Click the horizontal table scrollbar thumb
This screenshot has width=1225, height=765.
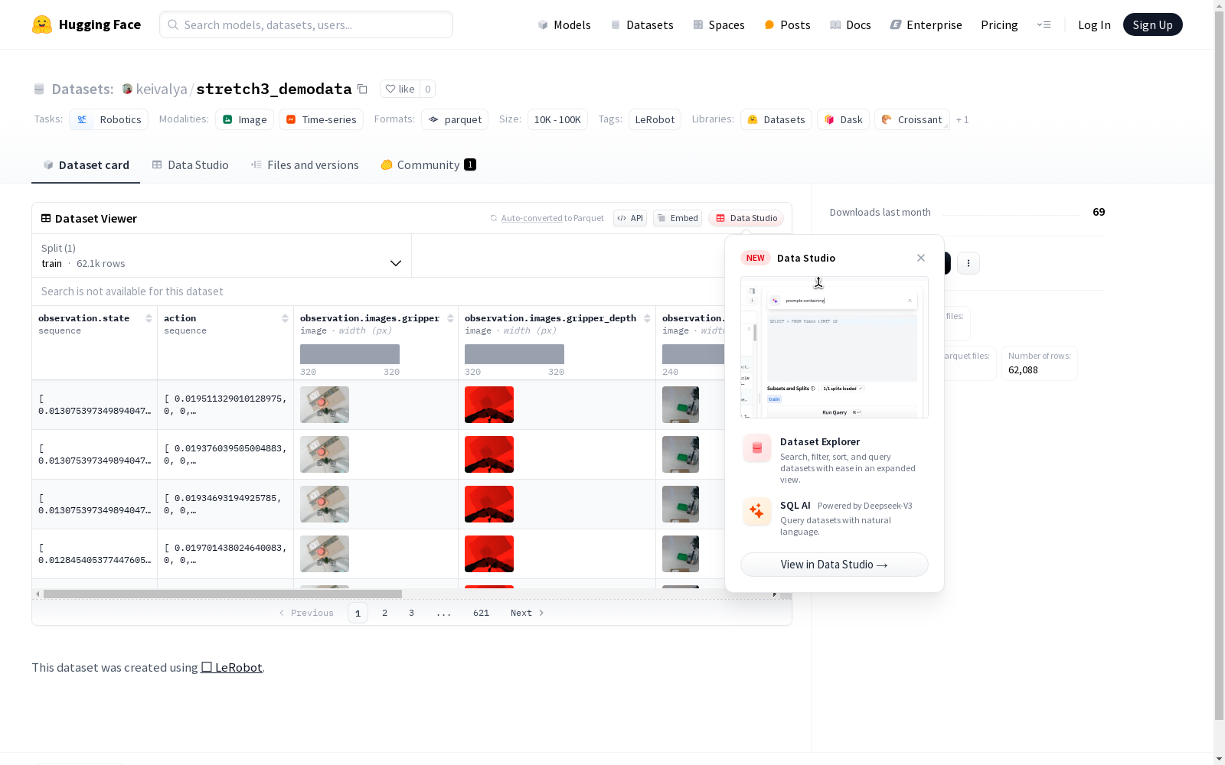pos(223,594)
